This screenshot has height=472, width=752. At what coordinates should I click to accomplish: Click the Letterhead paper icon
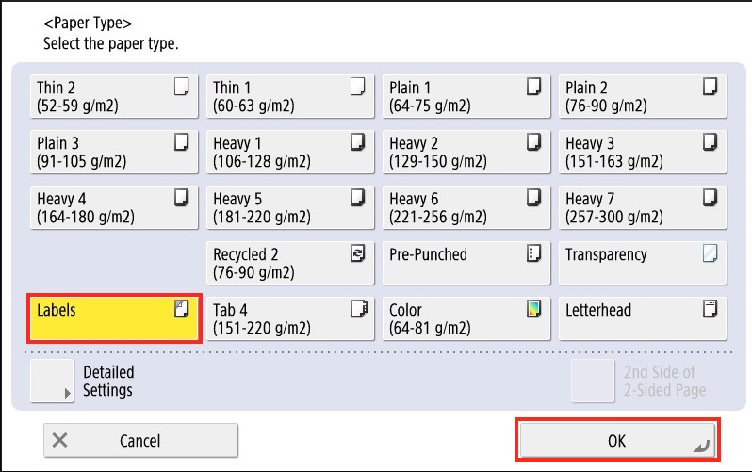(x=710, y=308)
